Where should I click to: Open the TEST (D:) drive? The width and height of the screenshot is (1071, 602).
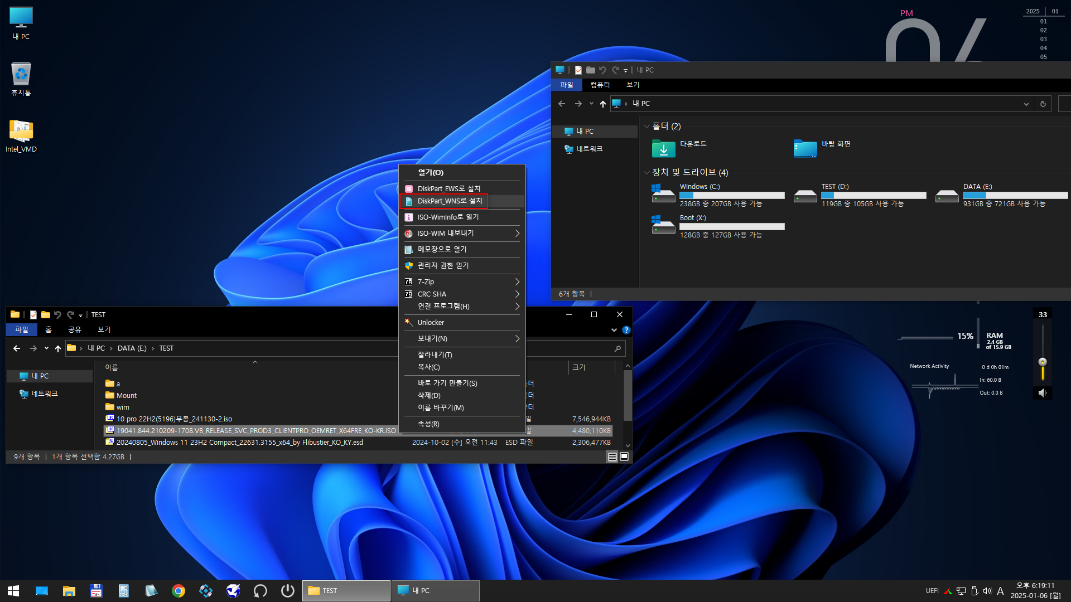point(860,195)
